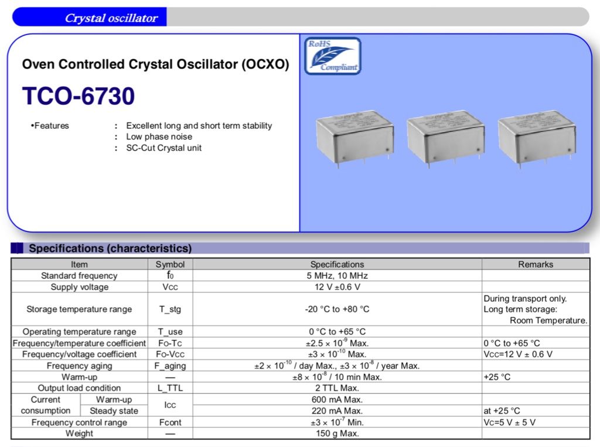This screenshot has width=600, height=447.
Task: Click the 'L_TTL' symbol cell
Action: (171, 388)
